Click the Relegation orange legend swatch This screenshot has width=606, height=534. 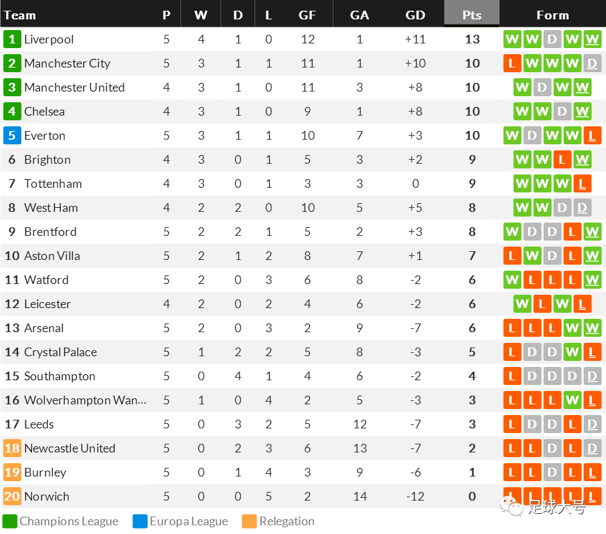pos(249,521)
